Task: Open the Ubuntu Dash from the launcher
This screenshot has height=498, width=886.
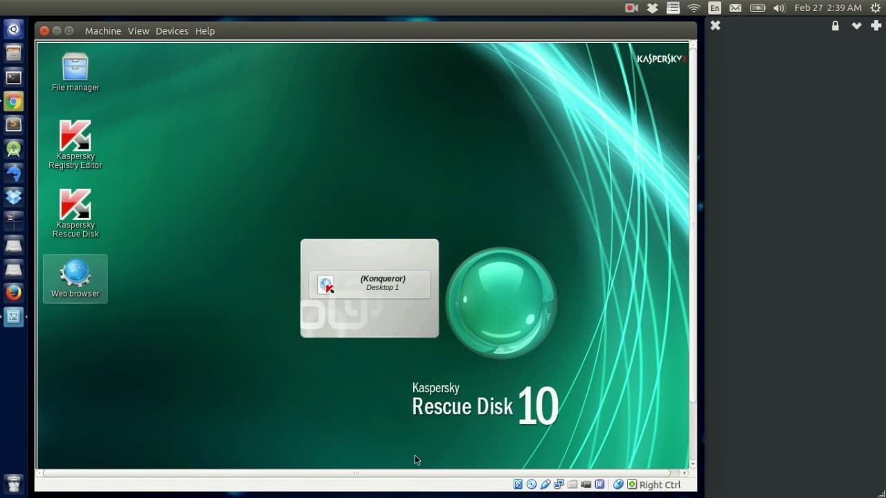Action: pos(14,30)
